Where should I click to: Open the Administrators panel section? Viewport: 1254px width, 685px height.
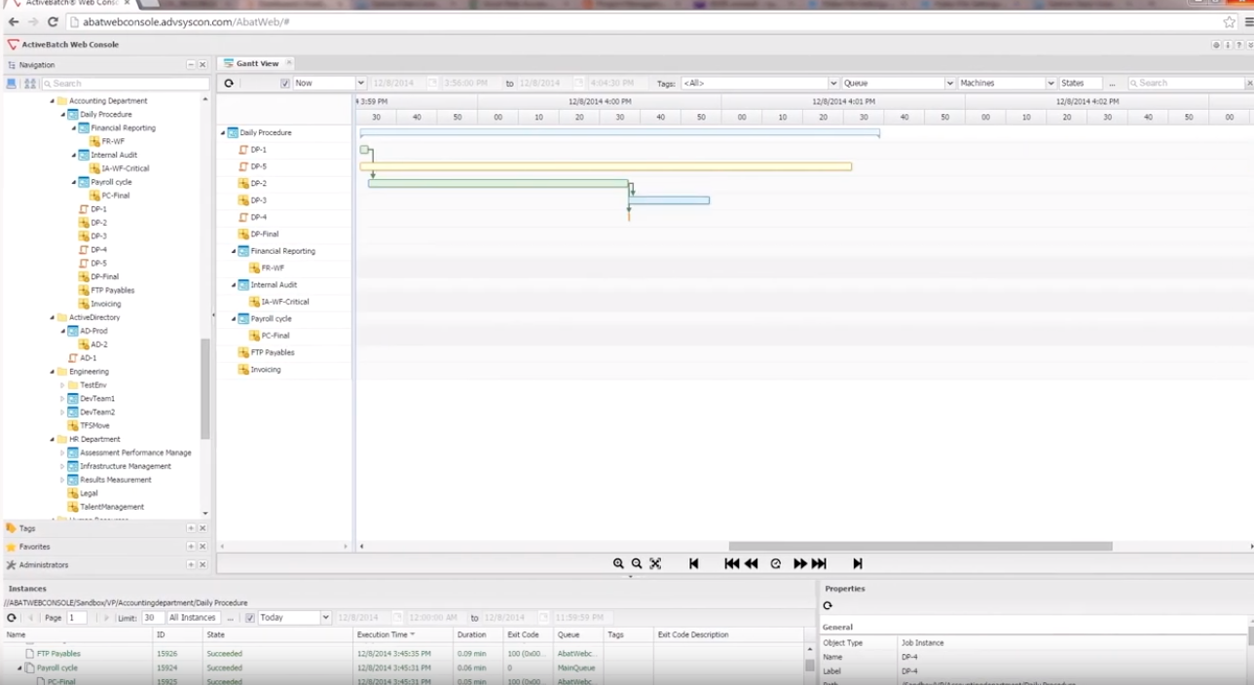coord(44,565)
